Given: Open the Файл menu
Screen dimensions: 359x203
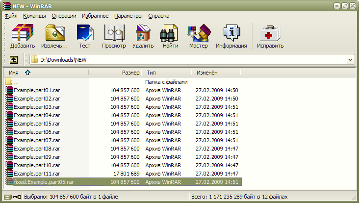Looking at the screenshot, I should (x=11, y=16).
